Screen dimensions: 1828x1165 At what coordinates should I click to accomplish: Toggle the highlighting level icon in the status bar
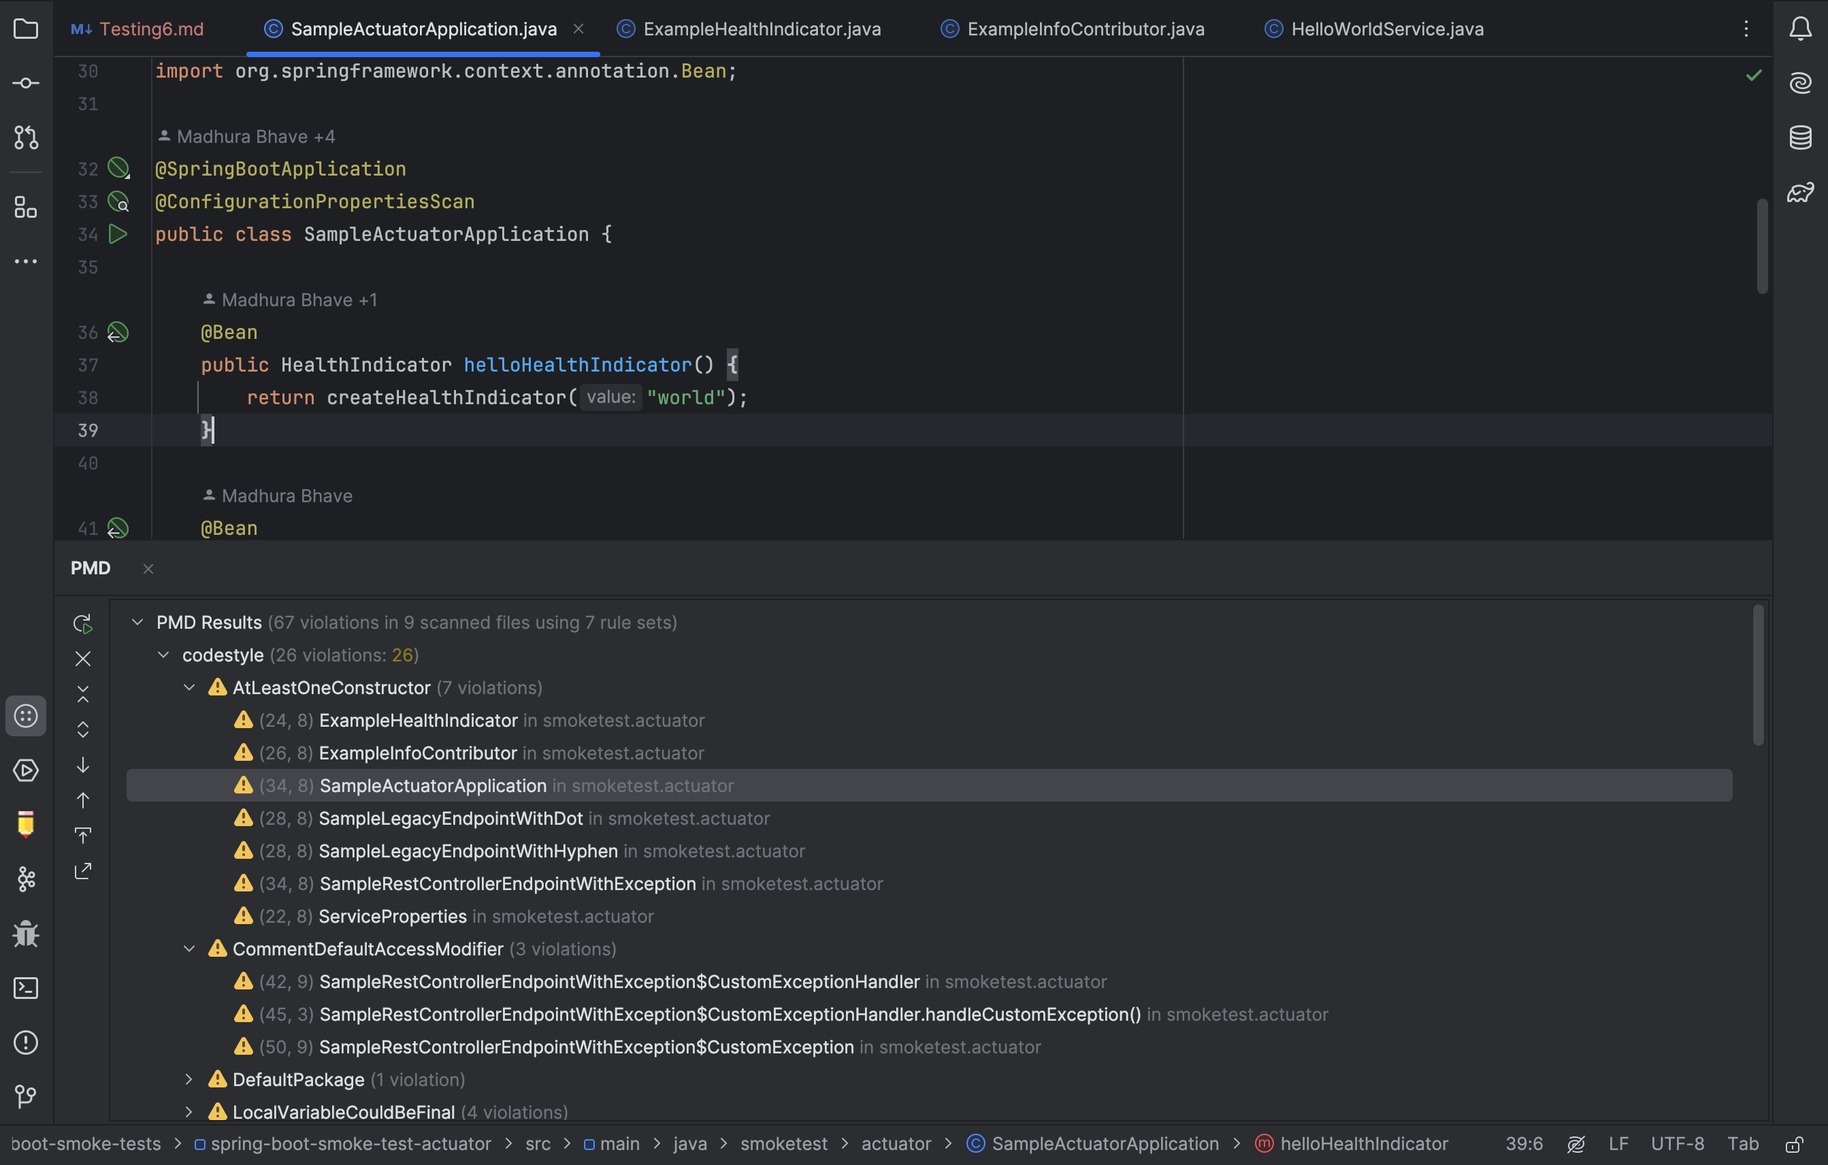tap(1576, 1144)
